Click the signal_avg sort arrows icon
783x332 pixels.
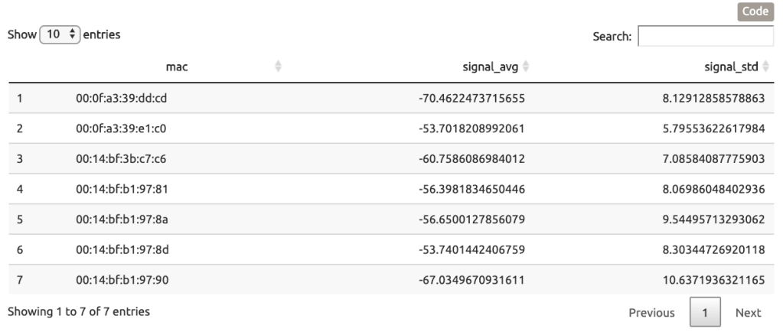pyautogui.click(x=526, y=67)
